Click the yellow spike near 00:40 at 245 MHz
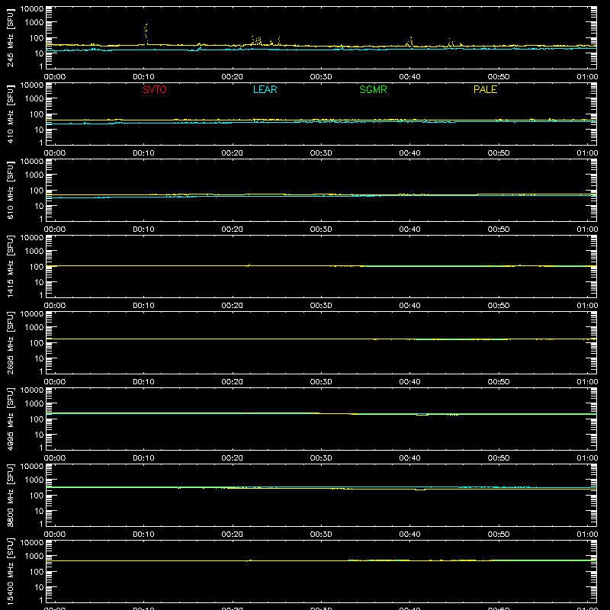 pyautogui.click(x=409, y=42)
